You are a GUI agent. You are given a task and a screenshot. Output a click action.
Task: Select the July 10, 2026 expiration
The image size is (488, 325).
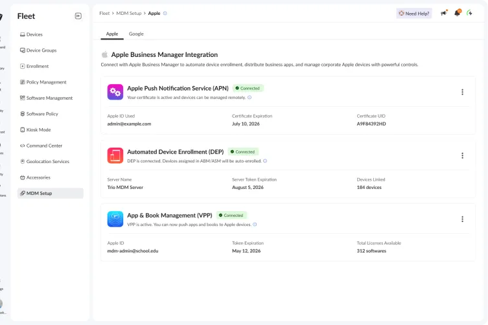pyautogui.click(x=246, y=124)
